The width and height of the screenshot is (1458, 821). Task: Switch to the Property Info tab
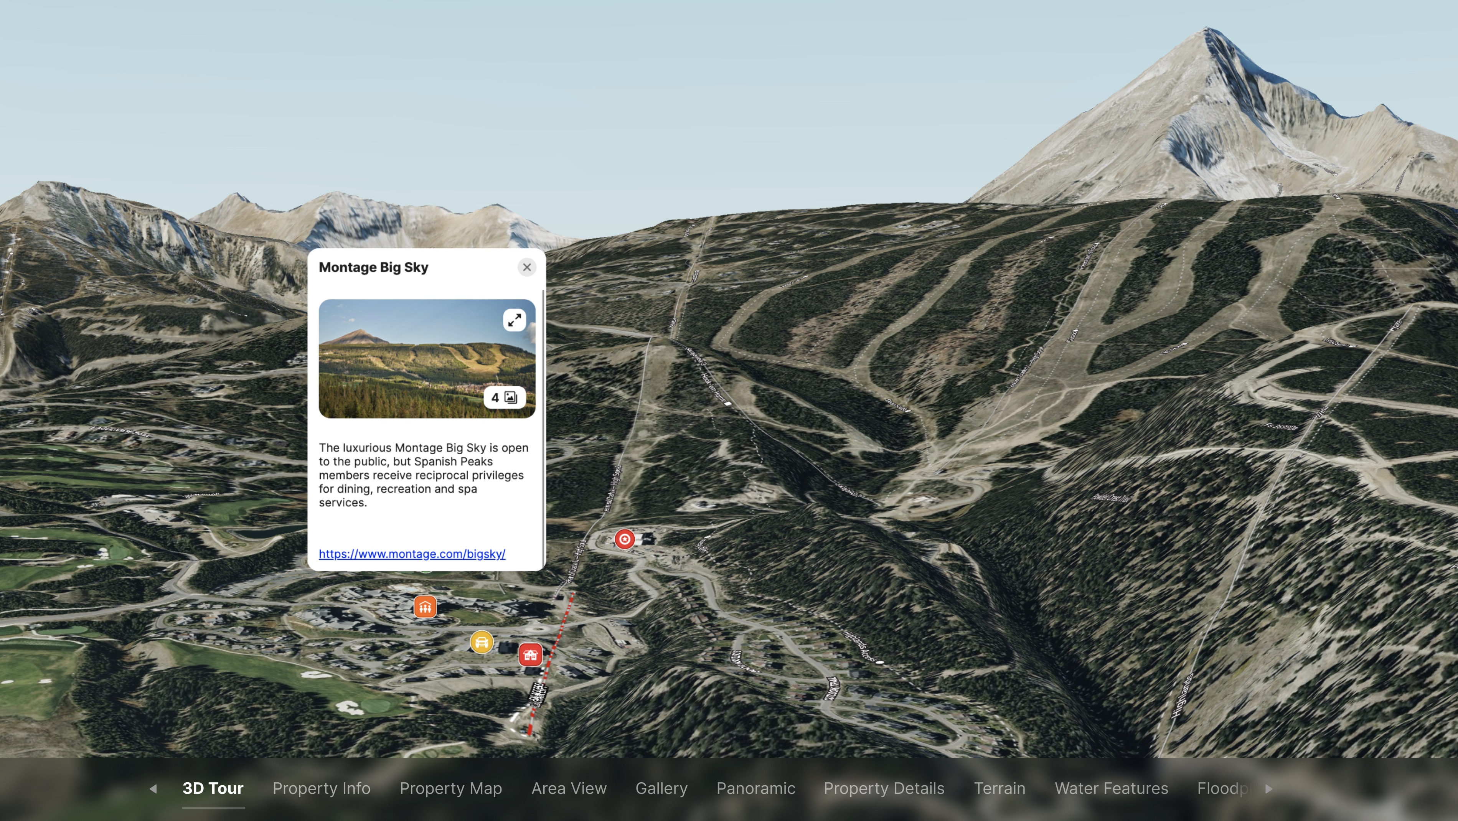(322, 789)
